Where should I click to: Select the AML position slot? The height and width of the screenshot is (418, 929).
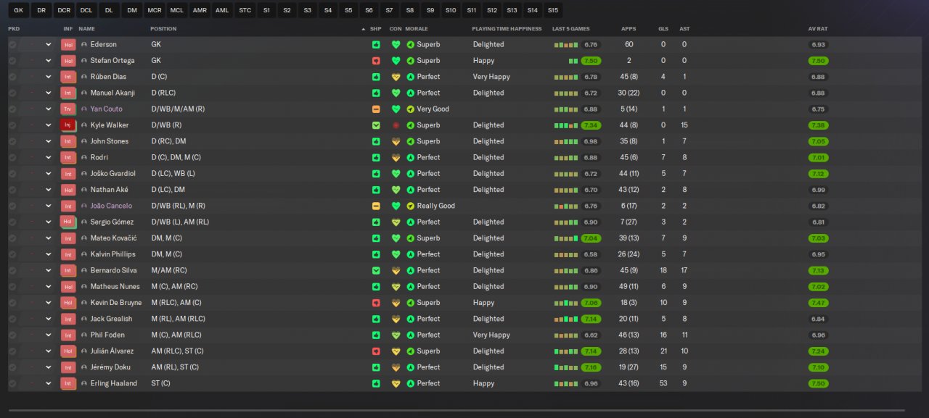[x=221, y=10]
